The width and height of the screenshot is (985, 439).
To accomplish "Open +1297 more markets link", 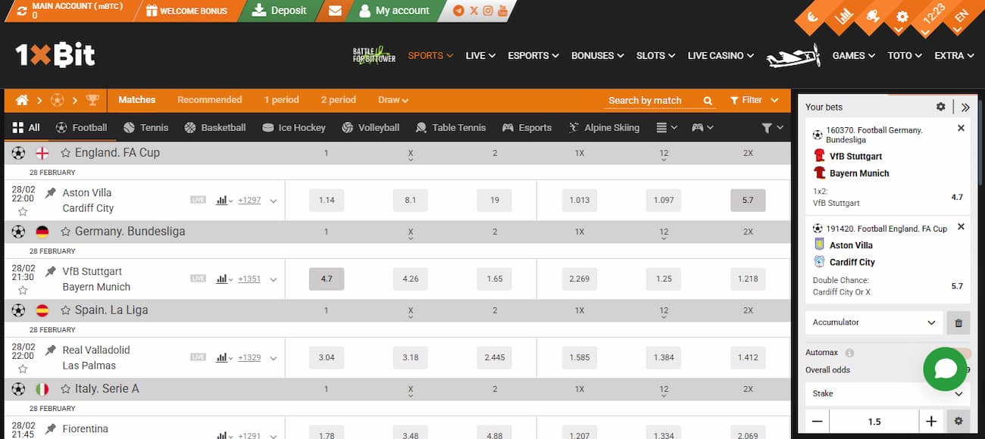I will click(249, 201).
